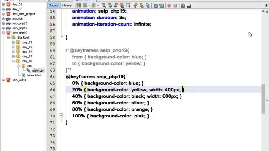Stop macro recording with gray square icon
The width and height of the screenshot is (270, 151).
click(x=175, y=5)
